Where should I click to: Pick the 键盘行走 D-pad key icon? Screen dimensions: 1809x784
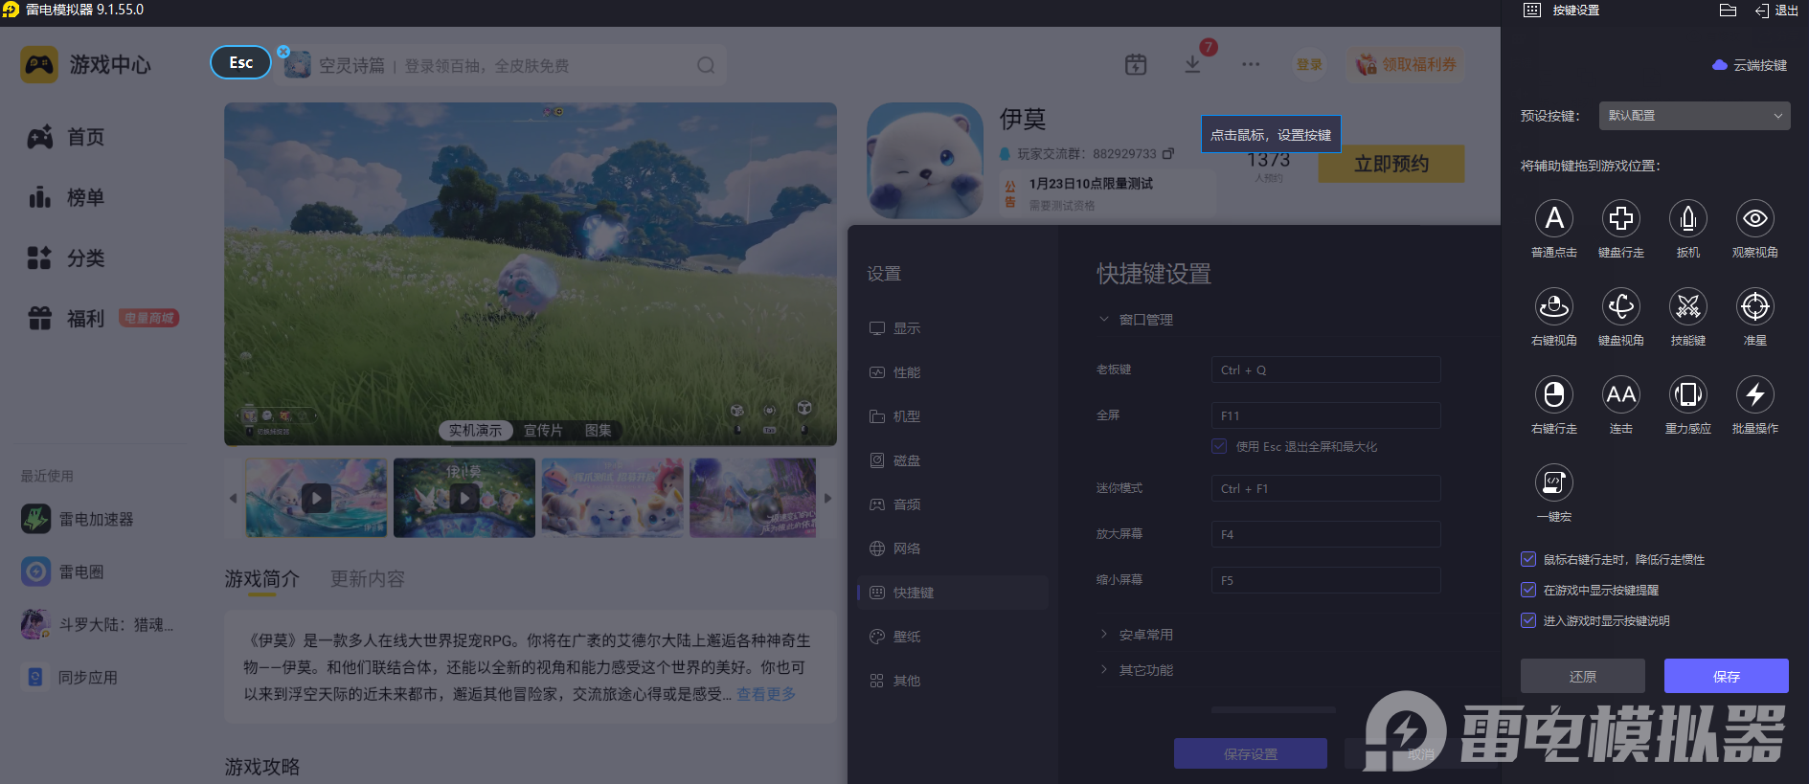(1620, 219)
